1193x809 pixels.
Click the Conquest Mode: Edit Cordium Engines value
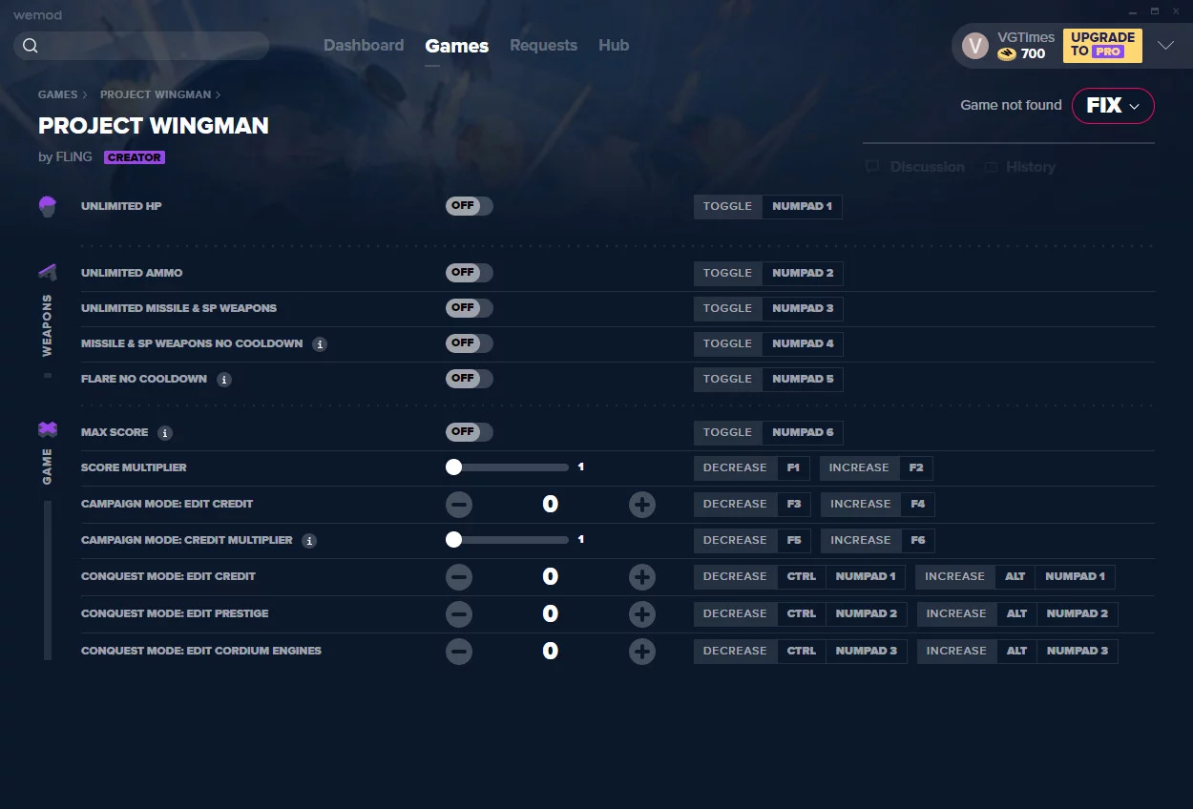coord(551,652)
